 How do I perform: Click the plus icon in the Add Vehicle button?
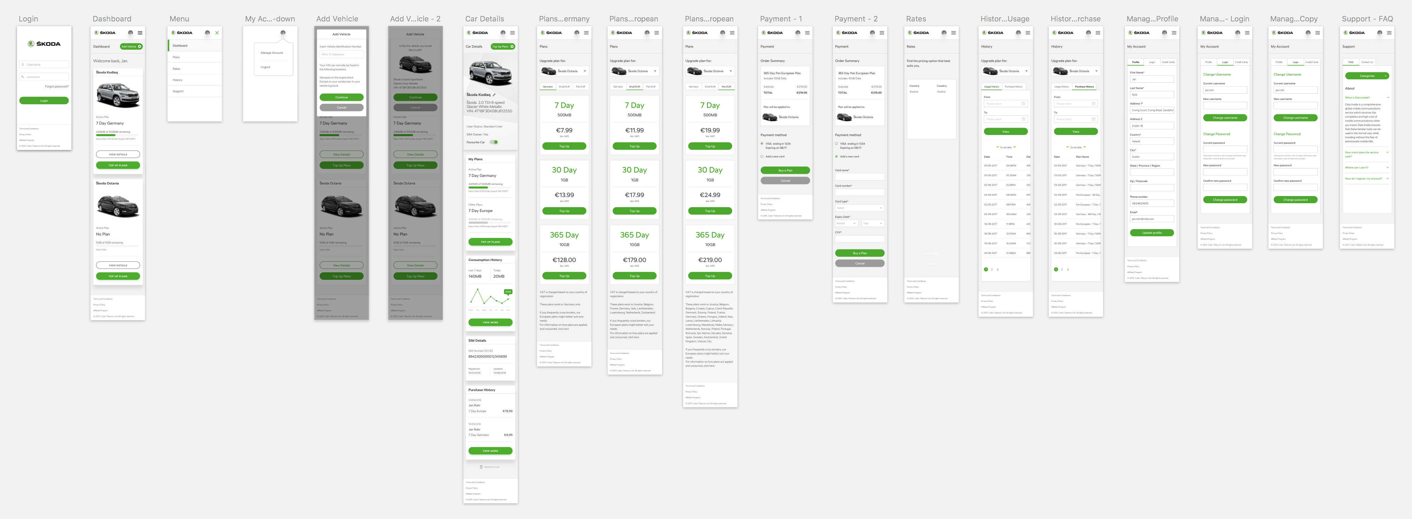140,47
